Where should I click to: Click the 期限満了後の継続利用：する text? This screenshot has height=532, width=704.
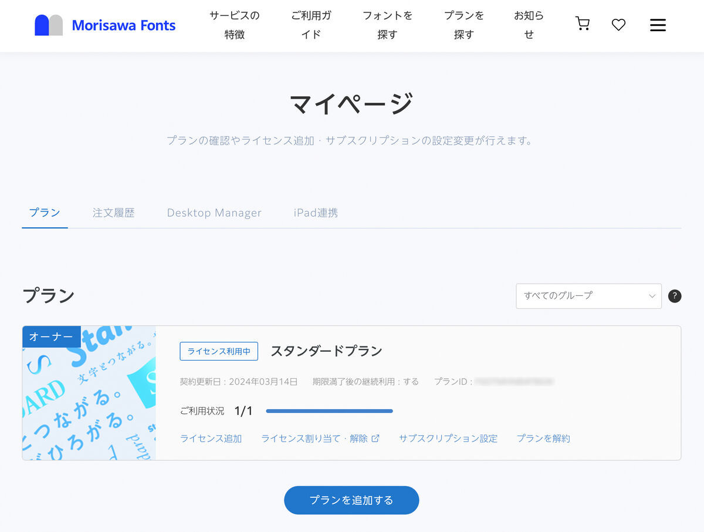(x=365, y=382)
